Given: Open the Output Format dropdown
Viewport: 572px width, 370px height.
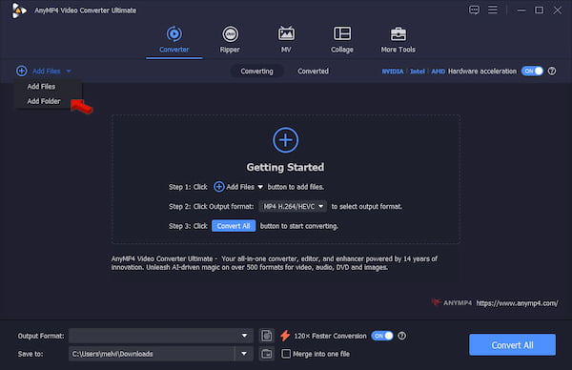Looking at the screenshot, I should tap(161, 336).
